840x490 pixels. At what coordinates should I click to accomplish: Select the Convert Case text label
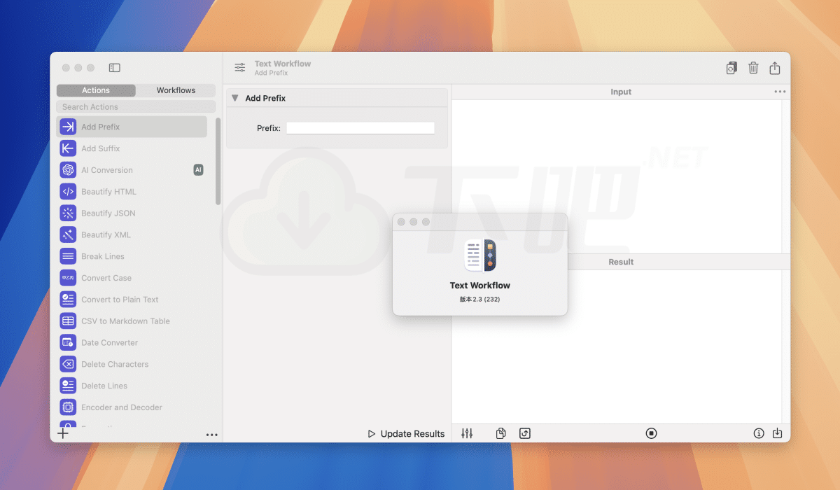106,278
